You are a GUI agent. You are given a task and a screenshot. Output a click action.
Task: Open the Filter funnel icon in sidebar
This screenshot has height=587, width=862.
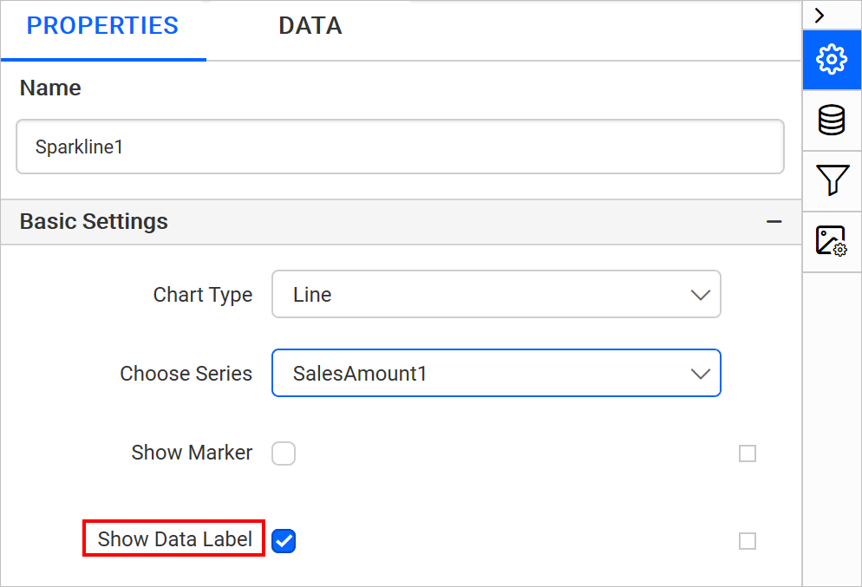point(831,180)
